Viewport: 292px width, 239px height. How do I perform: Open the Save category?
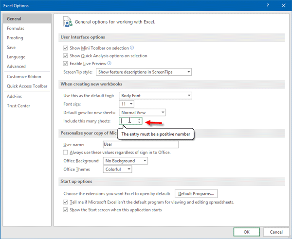coord(27,47)
